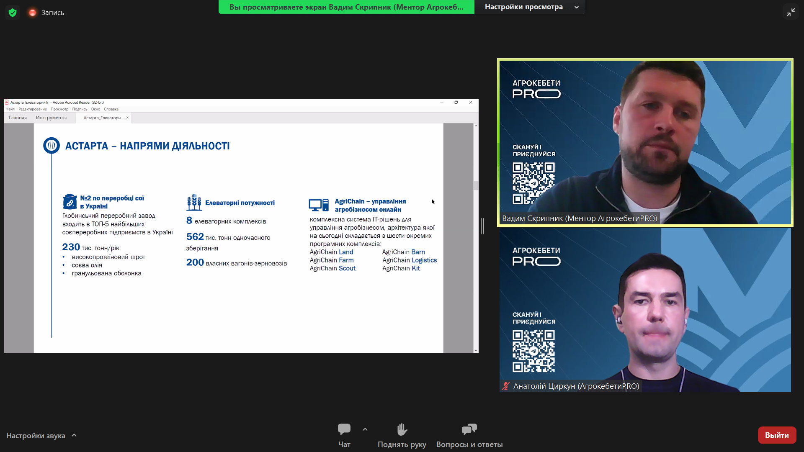
Task: Switch to the Инструменты tab in Acrobat
Action: point(51,118)
